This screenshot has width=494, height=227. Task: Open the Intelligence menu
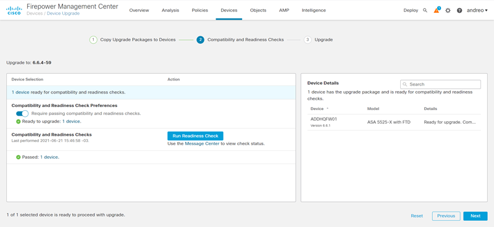(314, 10)
